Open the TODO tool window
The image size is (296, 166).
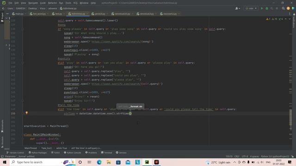click(55, 153)
